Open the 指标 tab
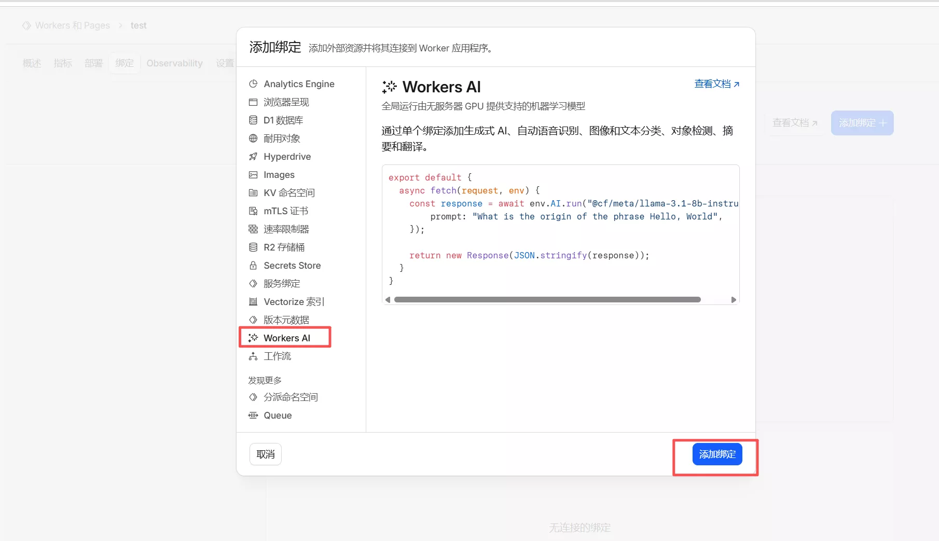The image size is (939, 541). tap(62, 63)
